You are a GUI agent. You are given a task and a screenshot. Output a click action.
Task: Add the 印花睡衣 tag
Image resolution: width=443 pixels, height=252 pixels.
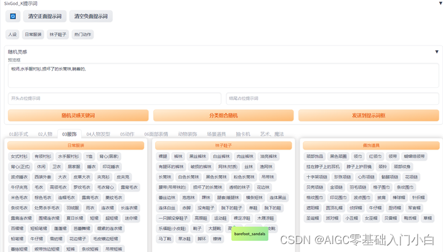point(111,167)
